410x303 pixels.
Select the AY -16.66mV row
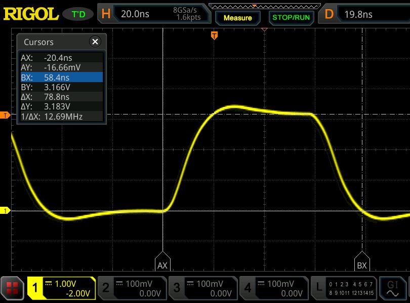62,67
